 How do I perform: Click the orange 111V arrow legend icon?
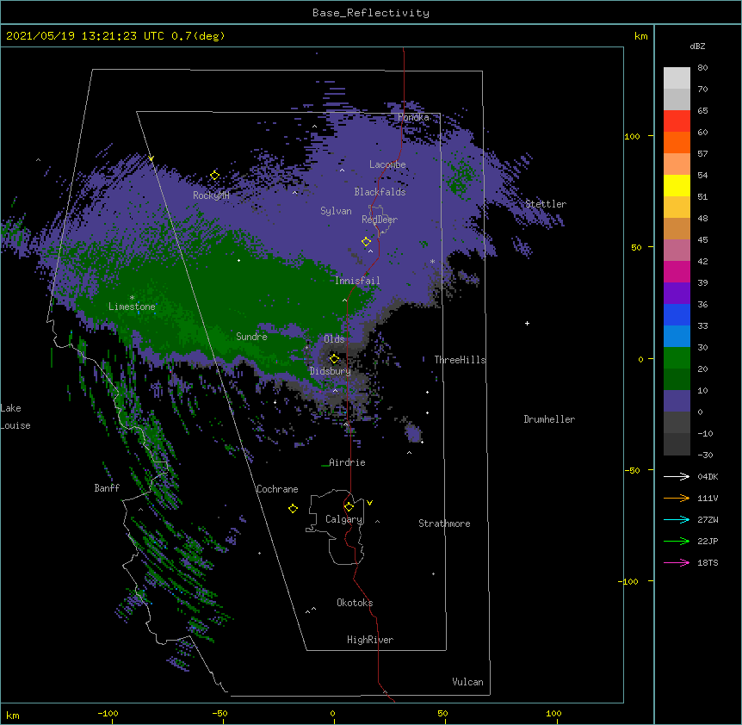point(677,498)
